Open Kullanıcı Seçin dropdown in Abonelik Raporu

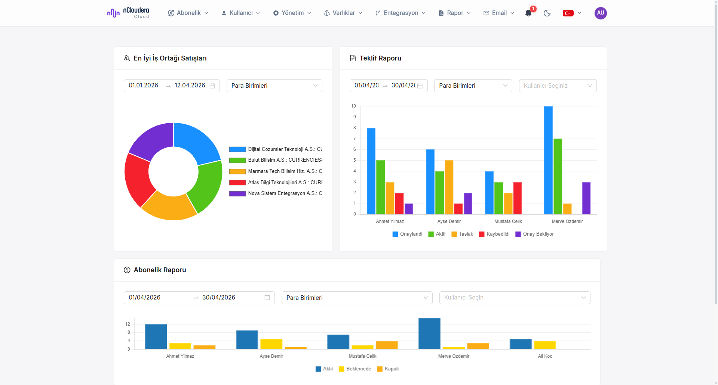514,298
